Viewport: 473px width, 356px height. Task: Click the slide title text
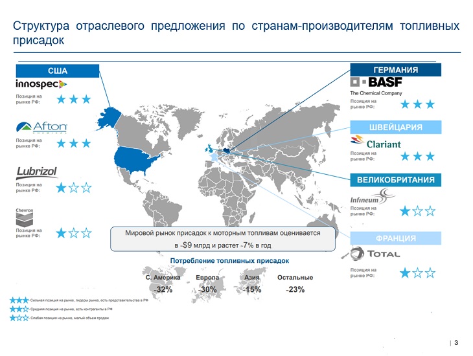tap(236, 32)
